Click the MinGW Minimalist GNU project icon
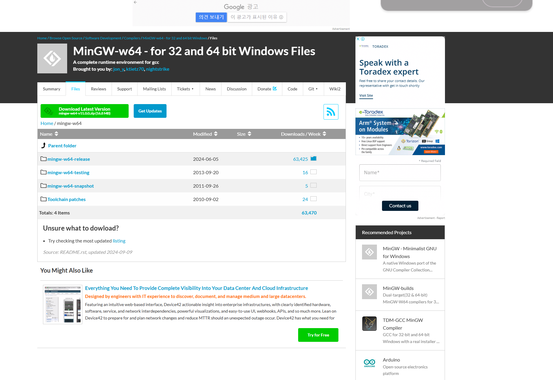Screen dimensions: 553x380 [x=369, y=252]
